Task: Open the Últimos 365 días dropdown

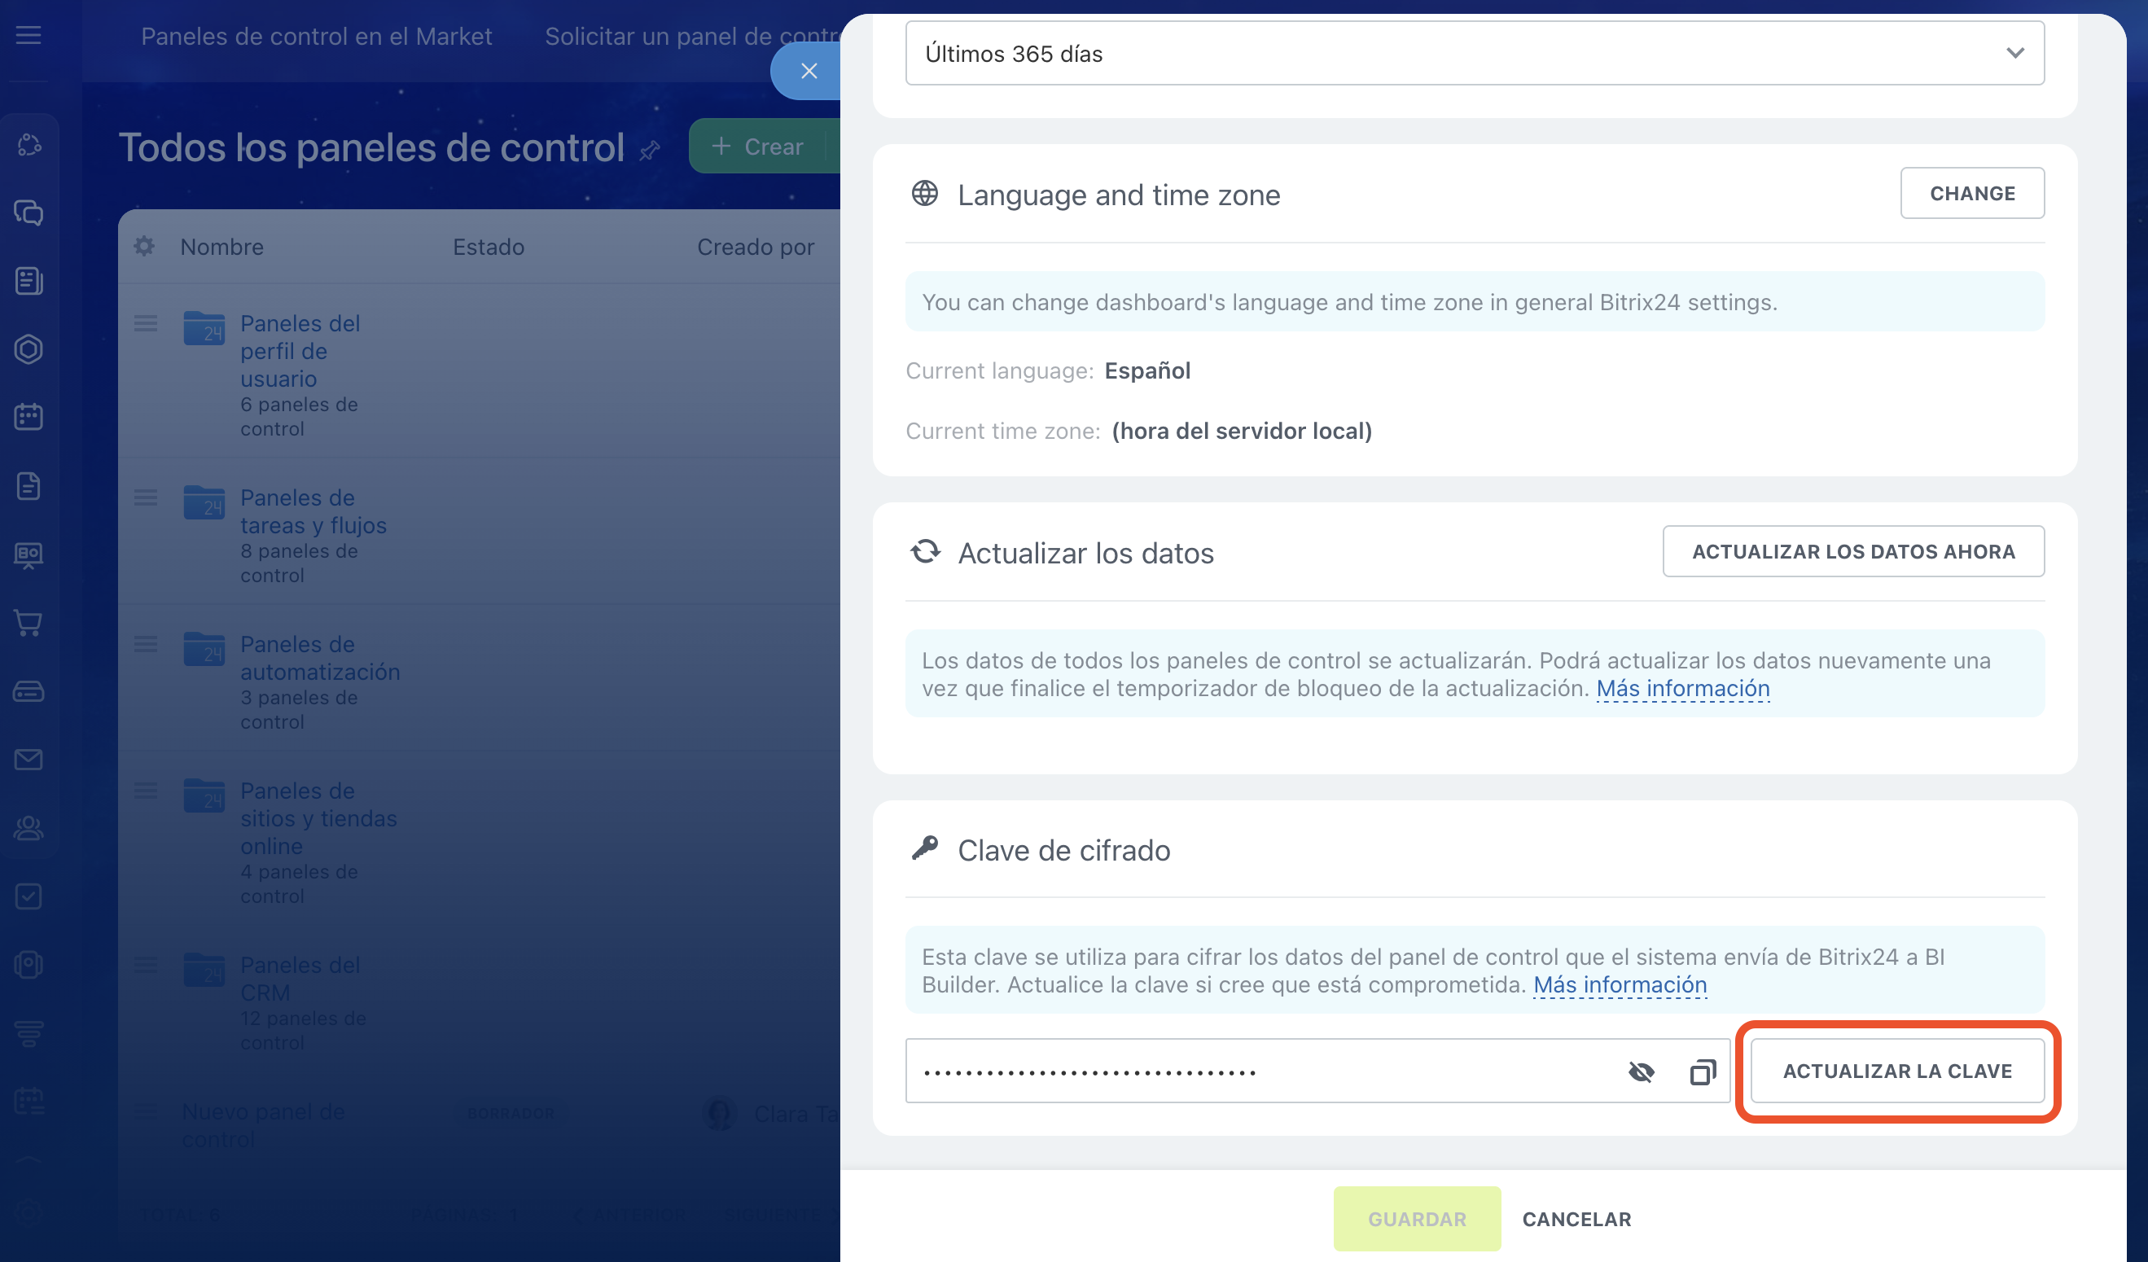Action: tap(1475, 54)
